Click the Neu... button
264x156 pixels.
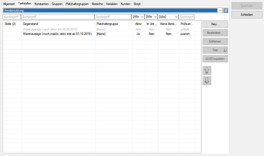[x=215, y=24]
